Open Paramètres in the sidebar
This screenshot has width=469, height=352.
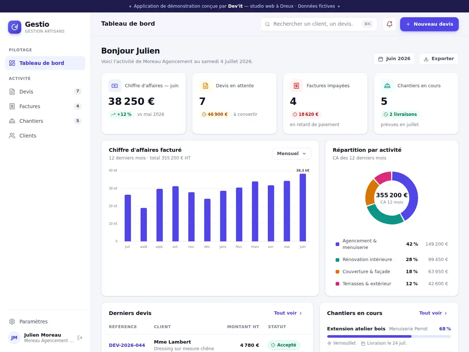pyautogui.click(x=45, y=322)
